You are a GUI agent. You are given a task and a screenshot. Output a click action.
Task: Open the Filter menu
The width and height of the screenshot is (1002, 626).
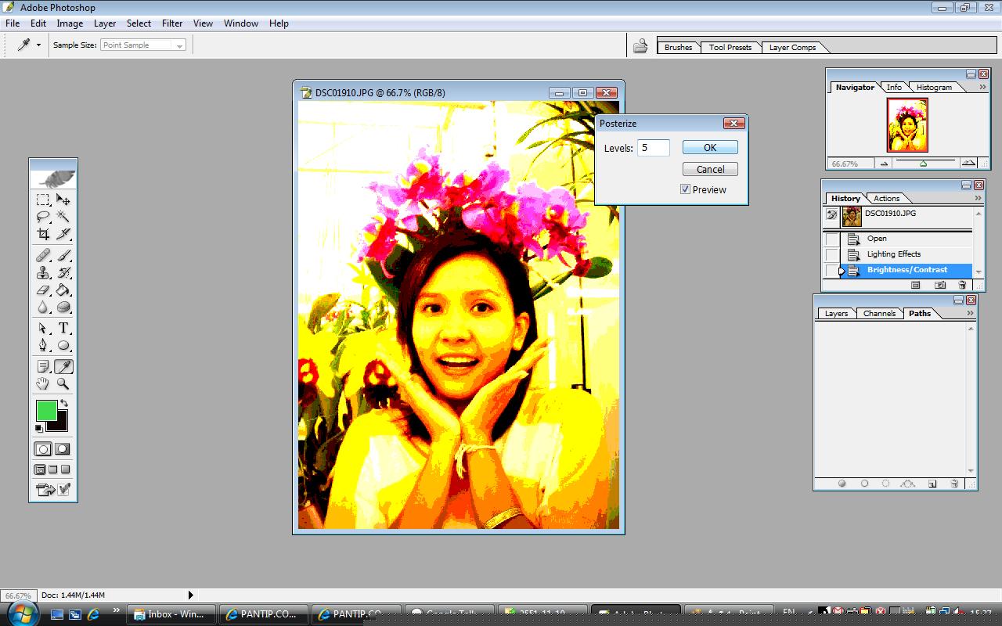(172, 23)
